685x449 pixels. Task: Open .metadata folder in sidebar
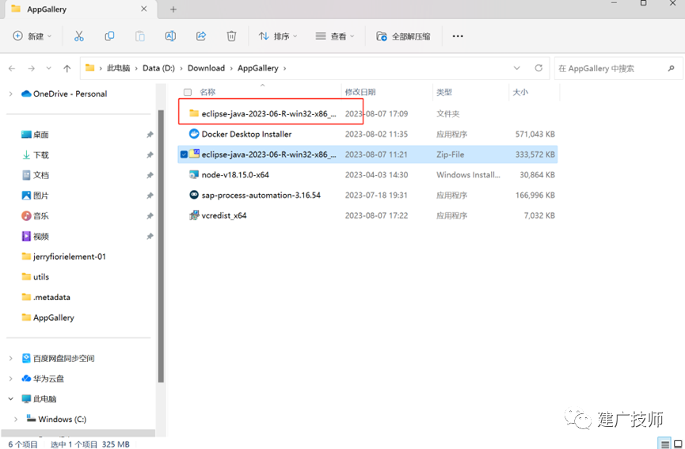click(x=46, y=297)
